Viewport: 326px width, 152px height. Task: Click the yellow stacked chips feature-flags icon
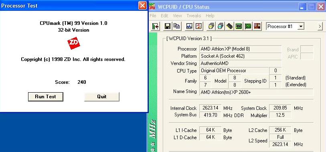(211, 26)
